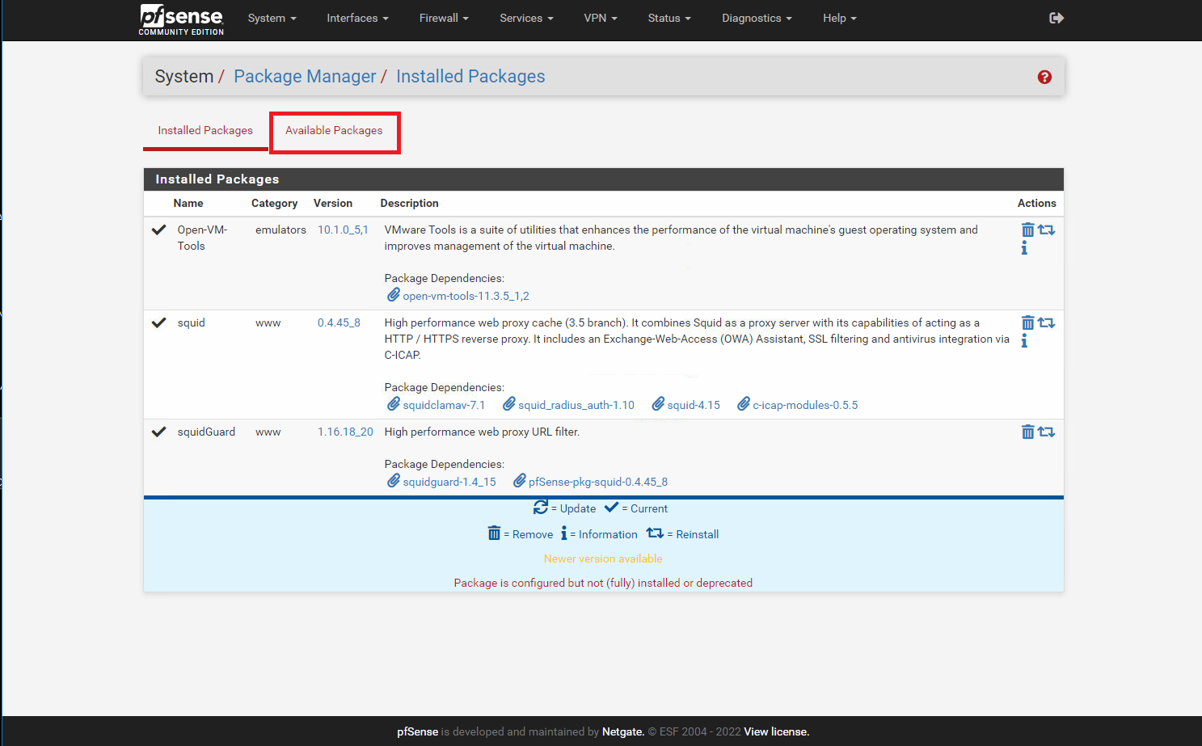Screen dimensions: 1202x746
Task: Remove the Open-VM-Tools package via trash icon
Action: click(1027, 230)
